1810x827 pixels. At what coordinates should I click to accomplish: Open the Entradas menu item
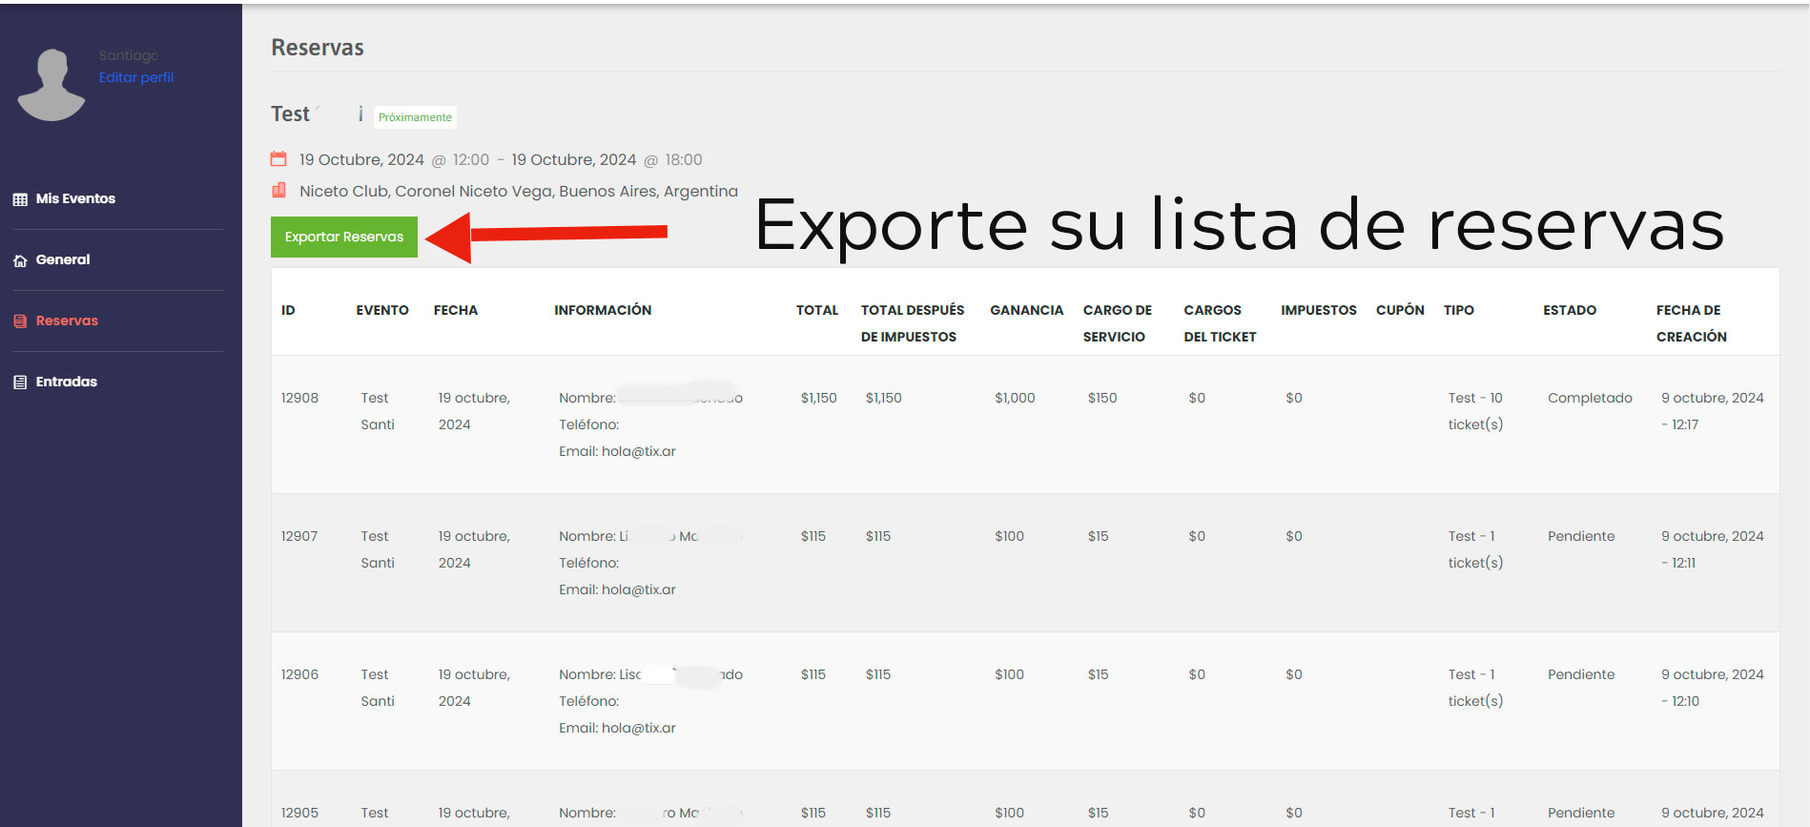[x=66, y=382]
